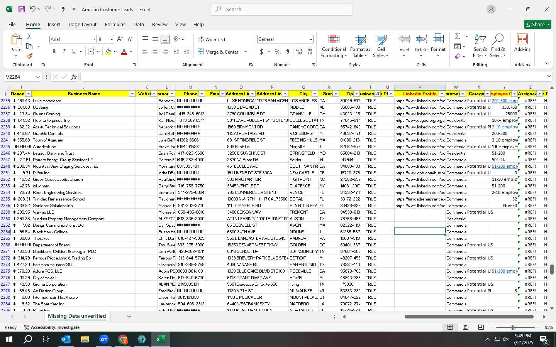Open City column filter dropdown

pos(315,94)
